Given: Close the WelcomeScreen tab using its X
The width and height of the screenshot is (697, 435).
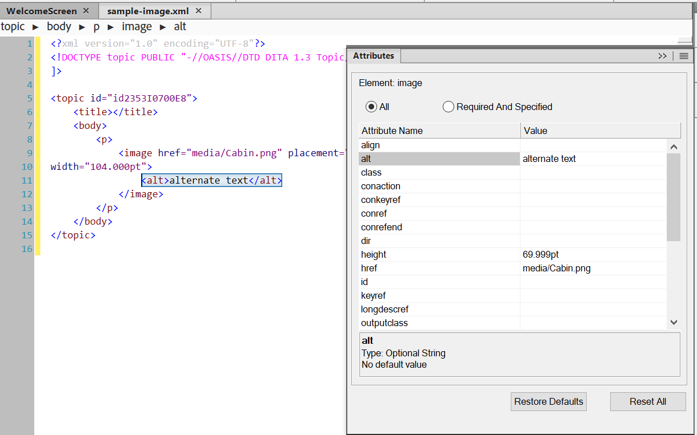Looking at the screenshot, I should [x=86, y=11].
